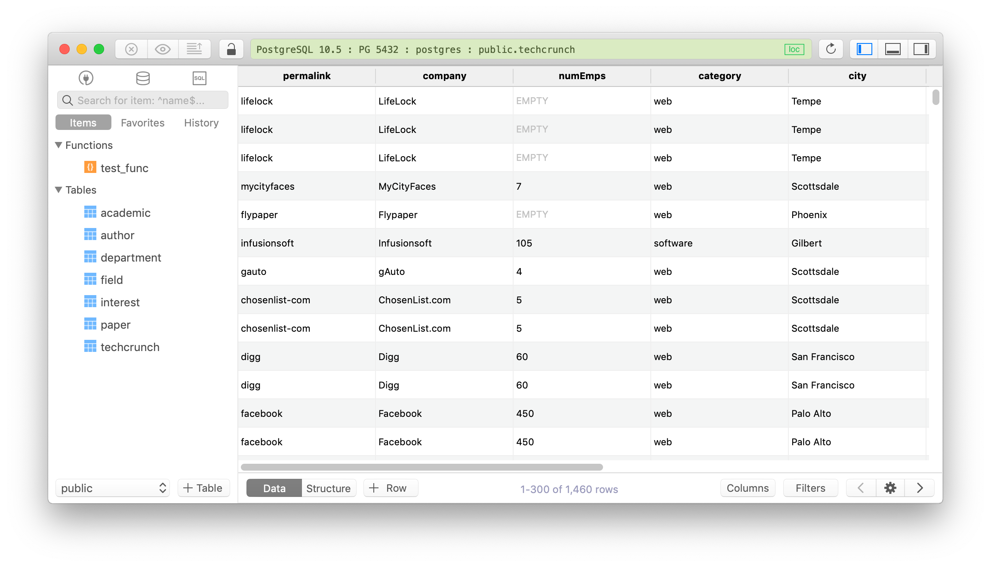Click the split view layout icon
This screenshot has width=991, height=567.
[x=893, y=49]
